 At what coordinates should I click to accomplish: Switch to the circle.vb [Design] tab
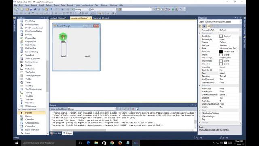58,18
